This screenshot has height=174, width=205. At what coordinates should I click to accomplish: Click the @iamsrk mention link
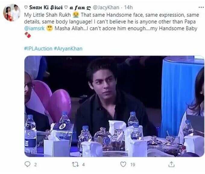click(34, 28)
